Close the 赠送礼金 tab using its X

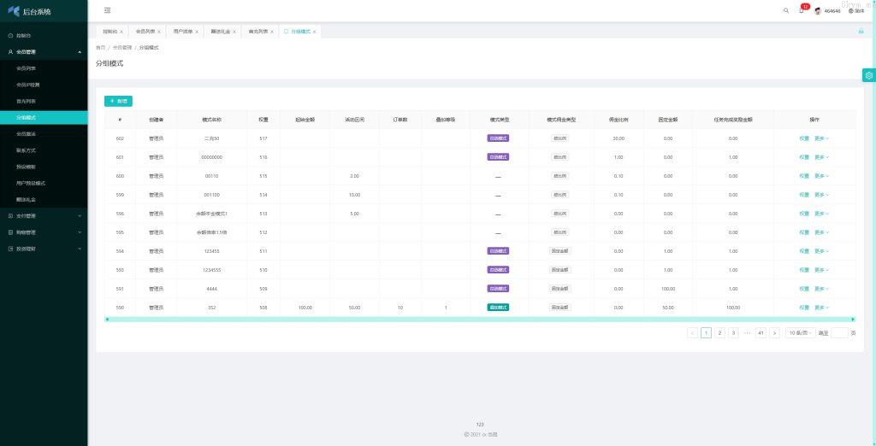(x=234, y=32)
